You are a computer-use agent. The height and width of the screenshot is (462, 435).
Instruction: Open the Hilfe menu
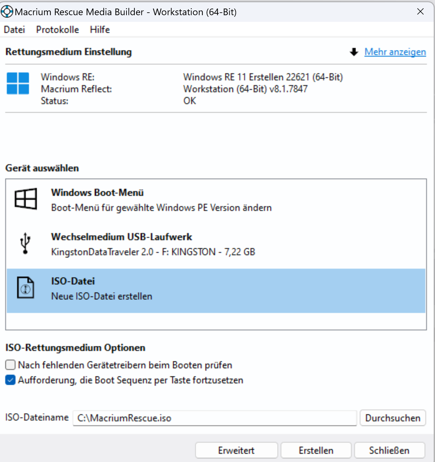(100, 29)
